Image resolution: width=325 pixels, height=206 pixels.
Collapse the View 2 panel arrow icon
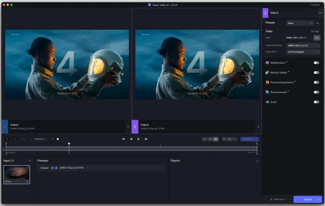click(320, 13)
